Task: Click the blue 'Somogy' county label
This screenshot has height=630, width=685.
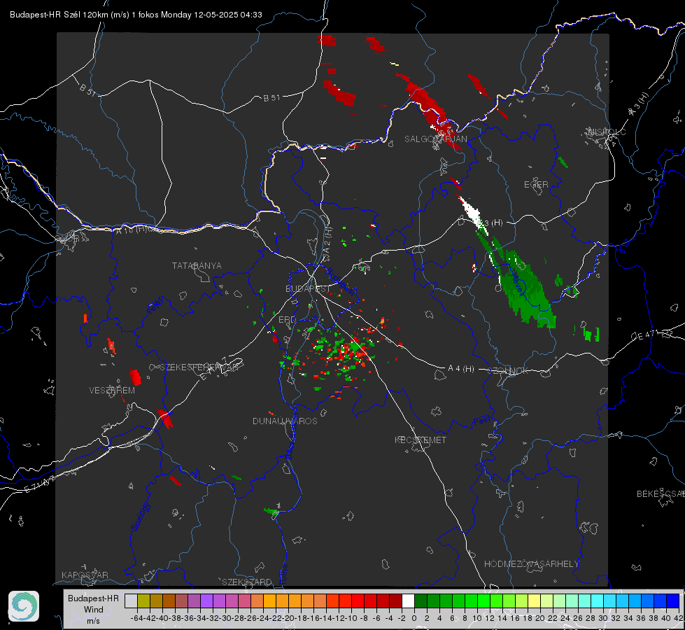Action: click(x=140, y=517)
